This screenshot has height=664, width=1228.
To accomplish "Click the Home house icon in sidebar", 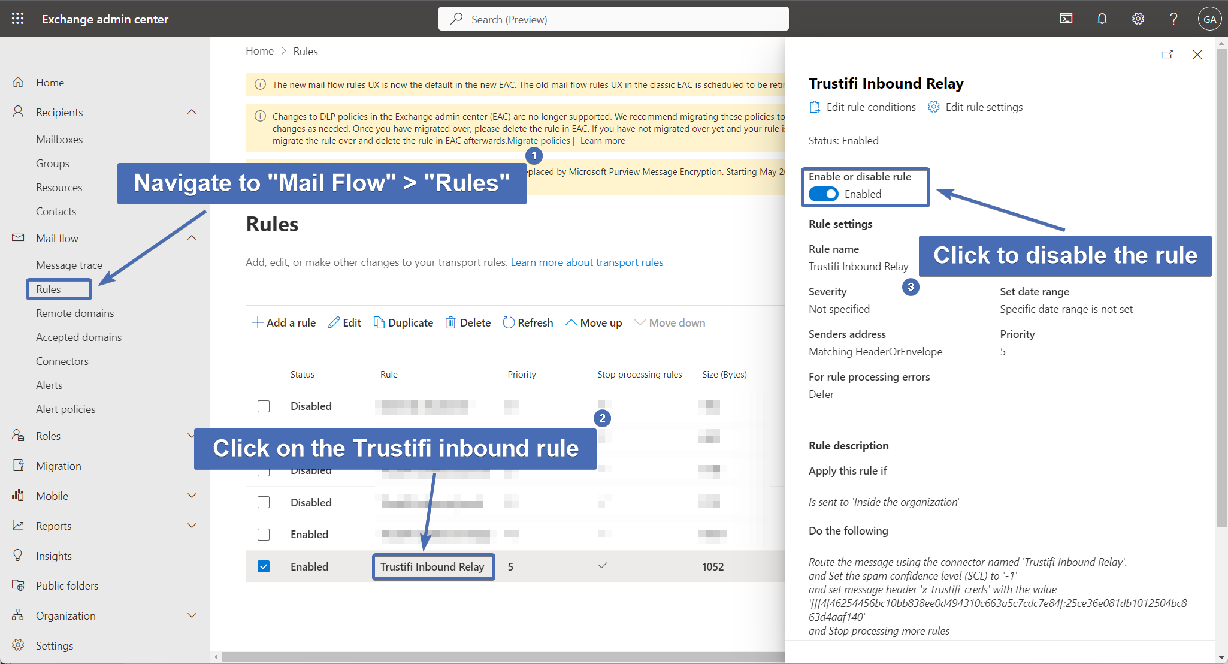I will click(x=18, y=82).
